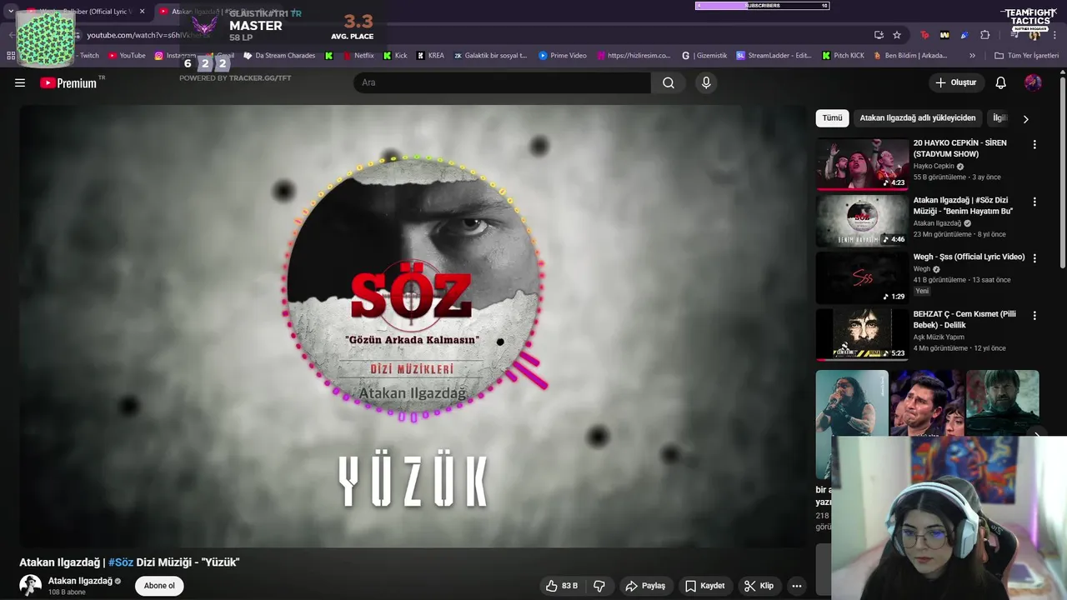Open Atakan Ilgazdağ channel avatar
The height and width of the screenshot is (600, 1067).
pyautogui.click(x=30, y=586)
